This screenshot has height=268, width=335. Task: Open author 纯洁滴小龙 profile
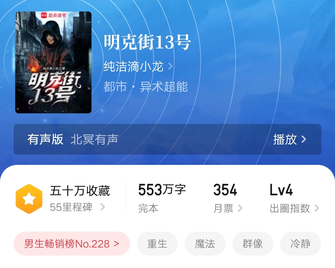pos(133,66)
